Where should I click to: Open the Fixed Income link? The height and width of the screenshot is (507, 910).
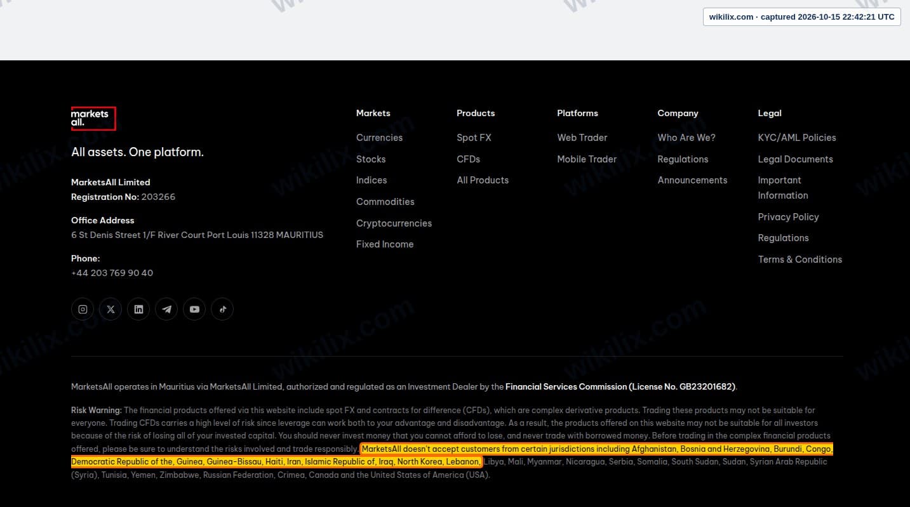point(385,244)
